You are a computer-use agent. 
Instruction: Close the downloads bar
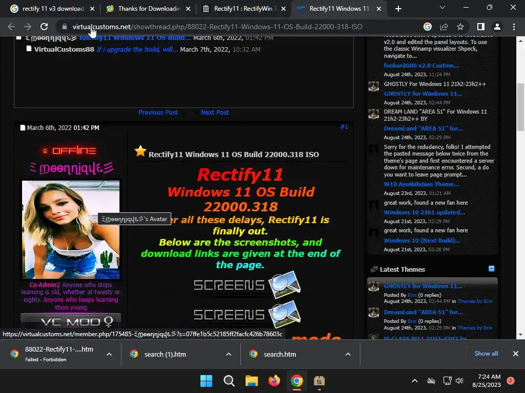[x=516, y=354]
